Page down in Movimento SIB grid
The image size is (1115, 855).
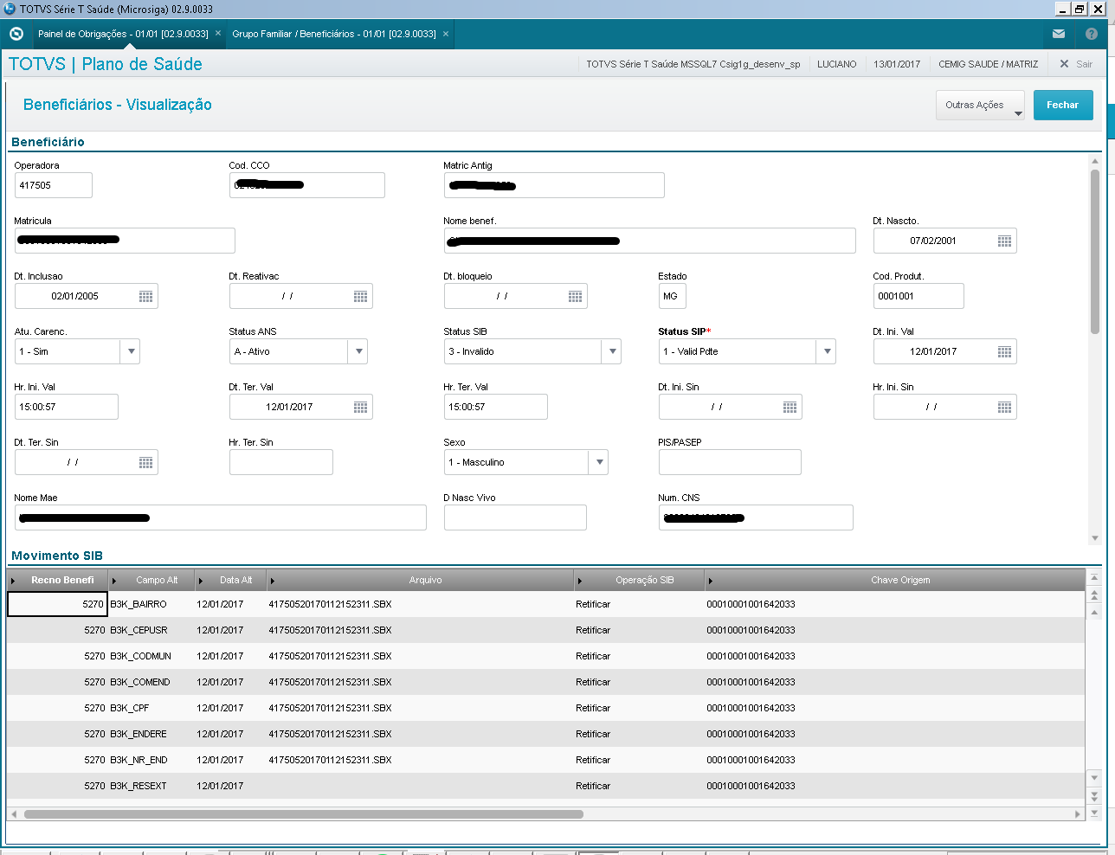1094,795
